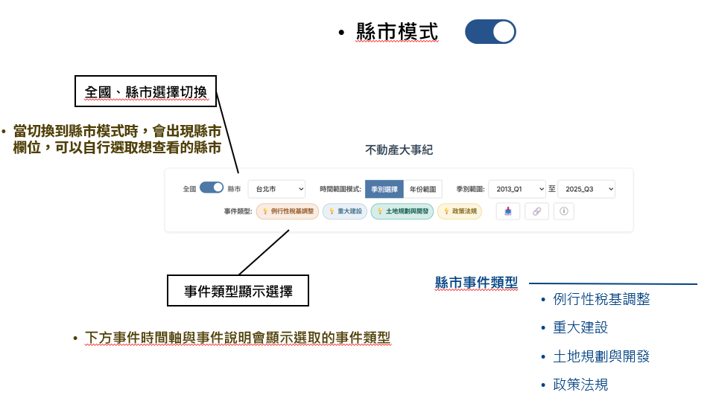
Task: Select the 季別選擇 time mode tab
Action: [384, 189]
